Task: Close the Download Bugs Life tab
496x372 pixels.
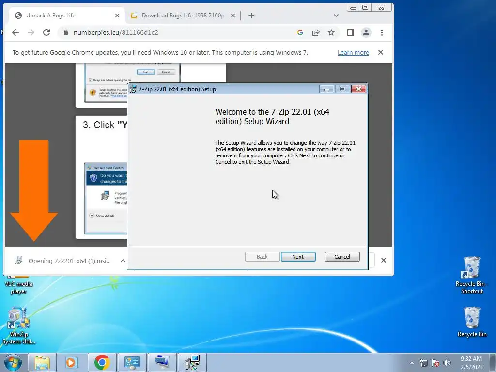Action: pos(233,15)
